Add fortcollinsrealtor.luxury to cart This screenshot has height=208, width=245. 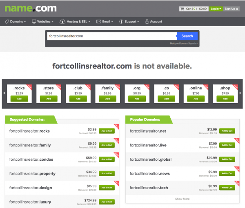(x=107, y=202)
